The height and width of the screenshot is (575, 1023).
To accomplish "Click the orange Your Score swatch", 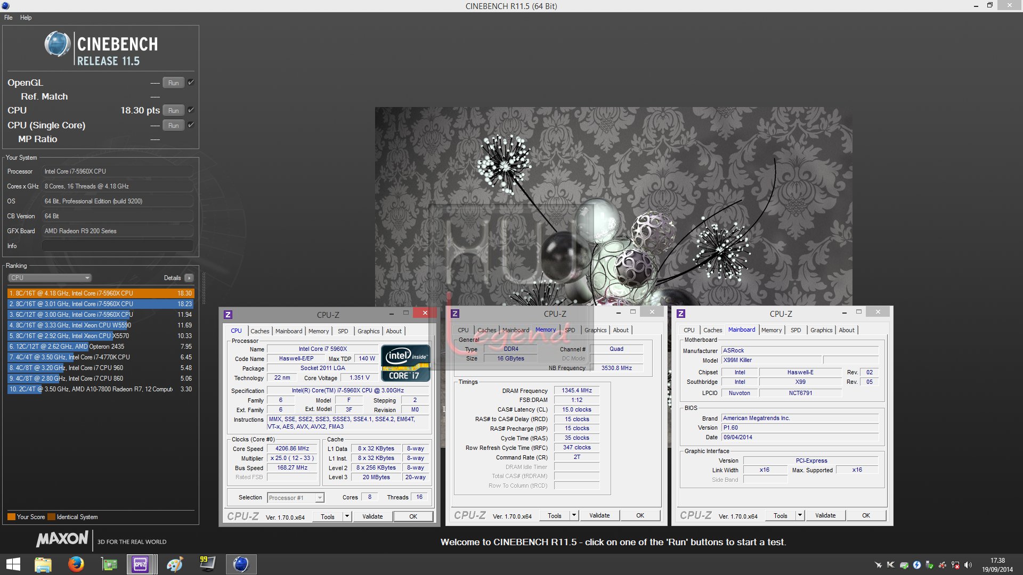I will pos(11,517).
